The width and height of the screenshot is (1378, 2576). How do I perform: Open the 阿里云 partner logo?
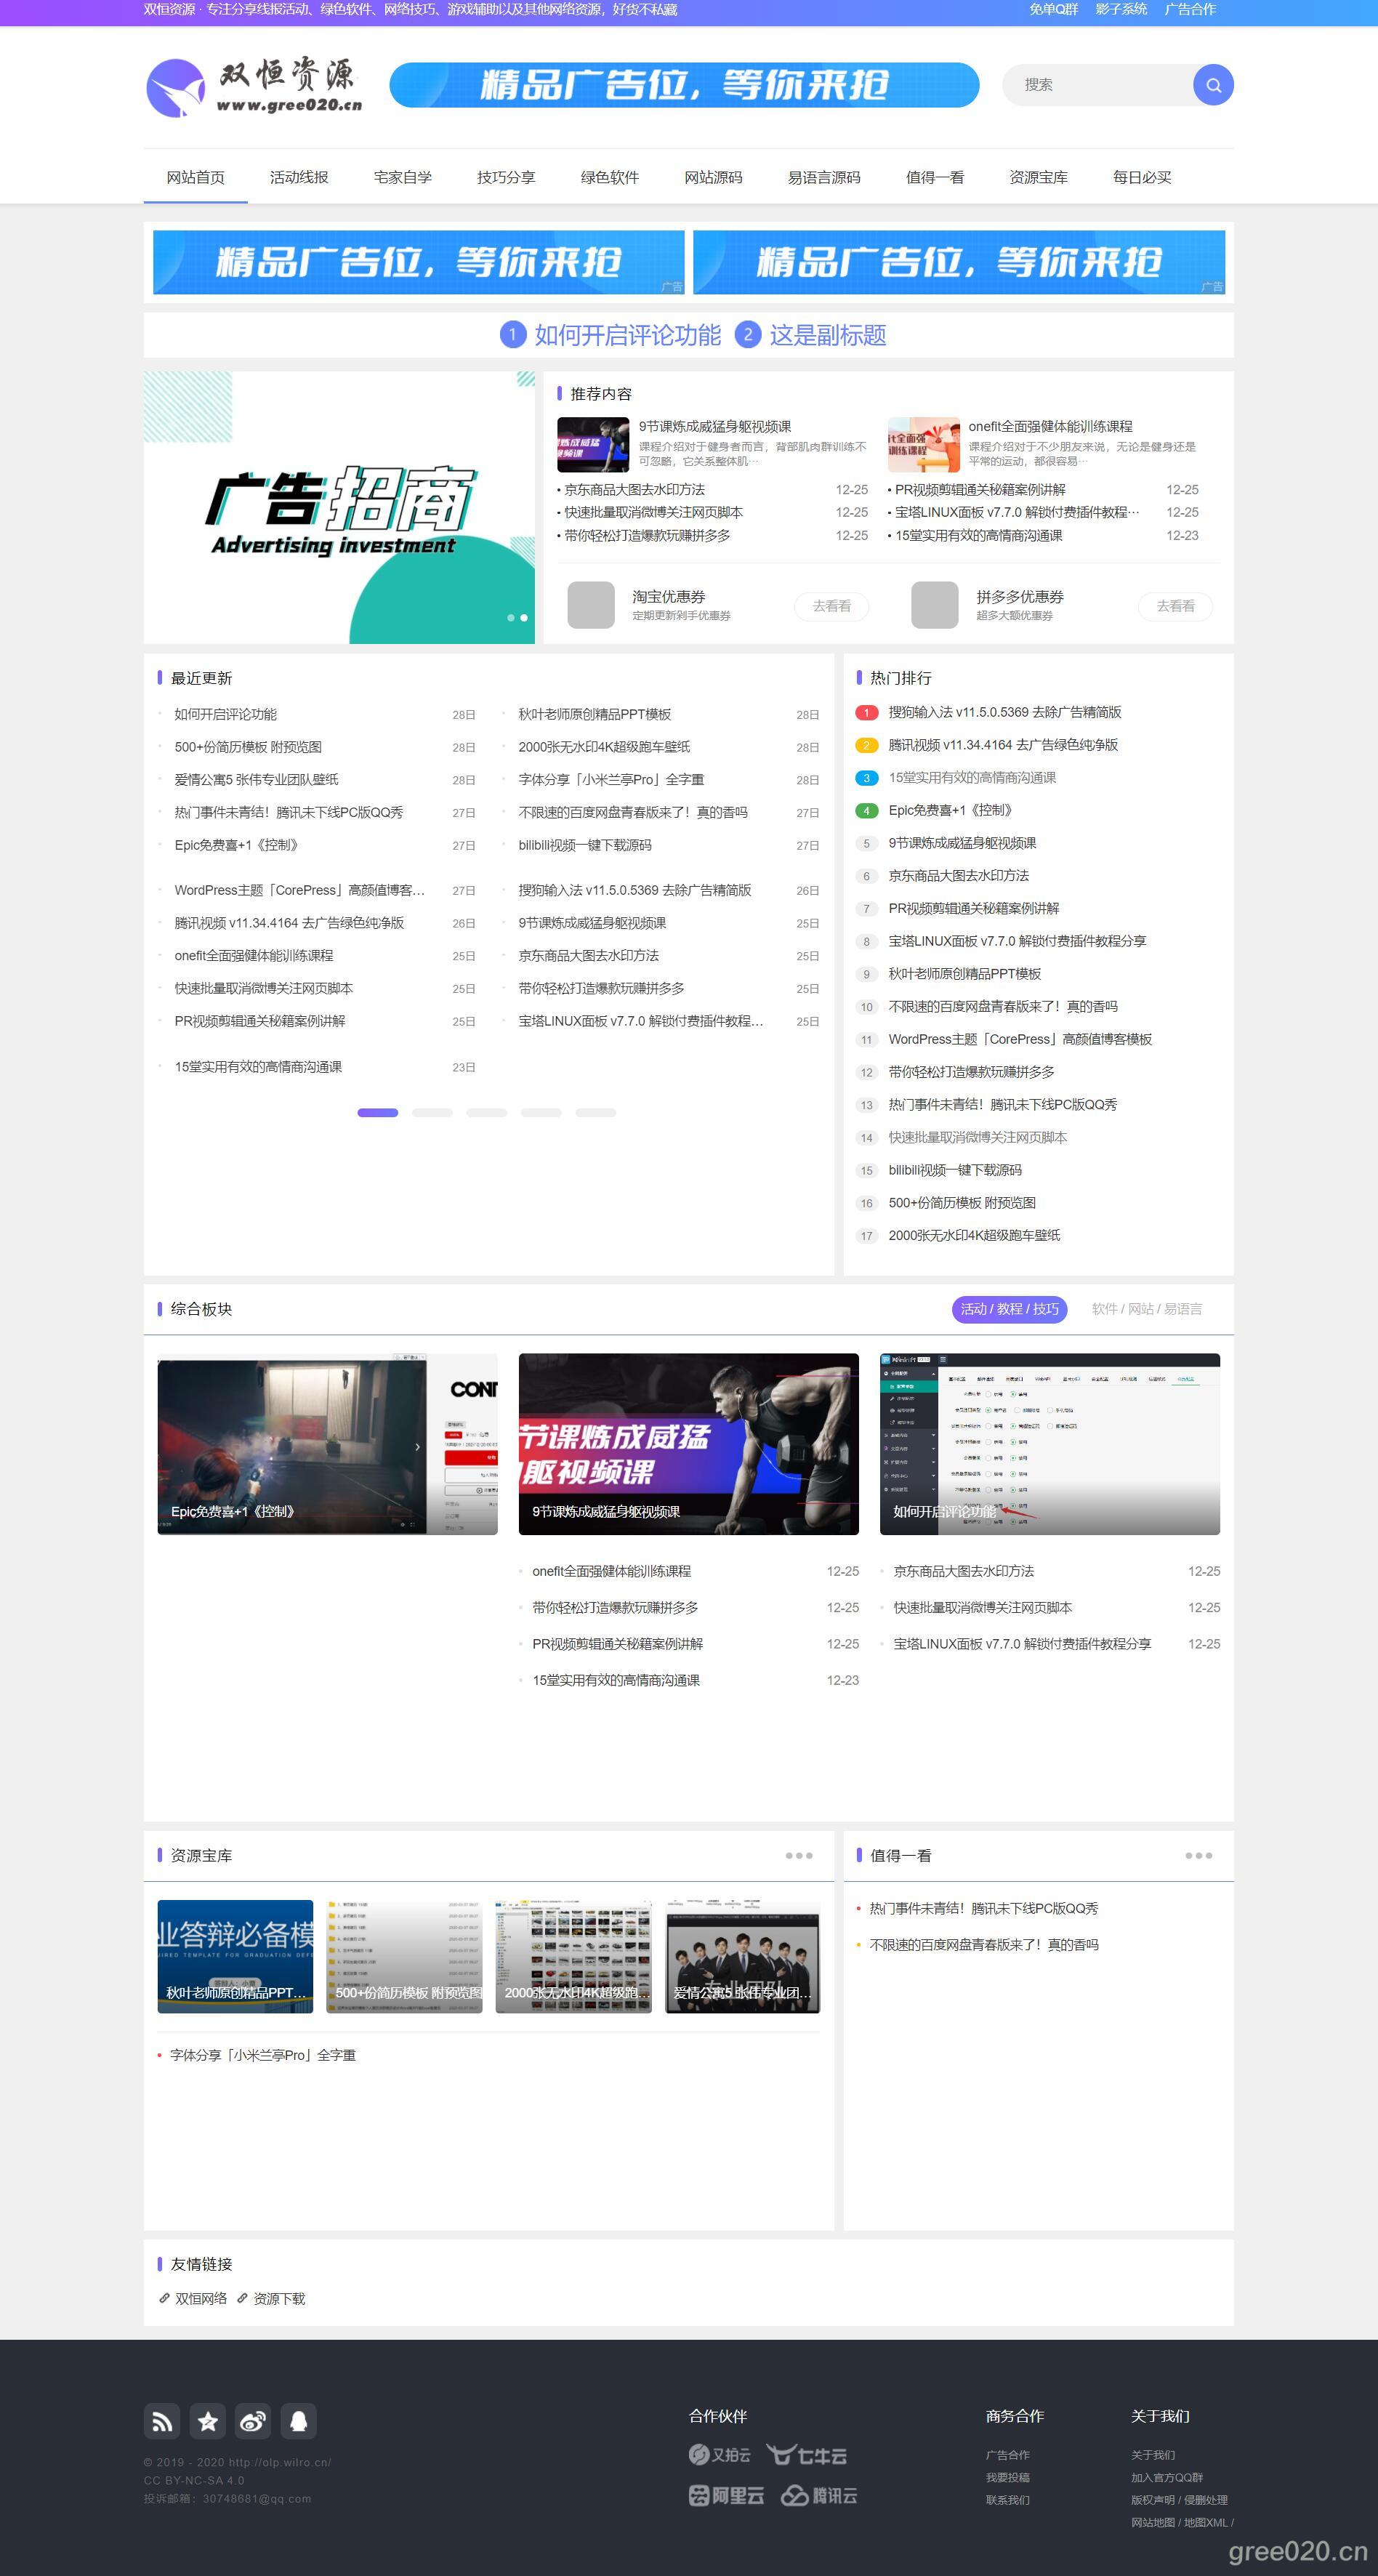click(x=726, y=2495)
